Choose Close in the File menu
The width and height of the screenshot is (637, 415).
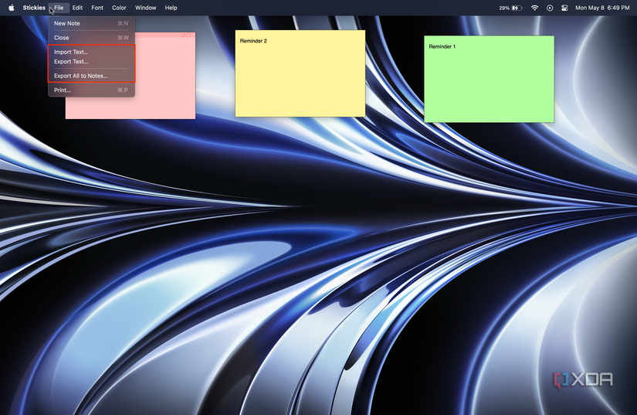point(91,38)
